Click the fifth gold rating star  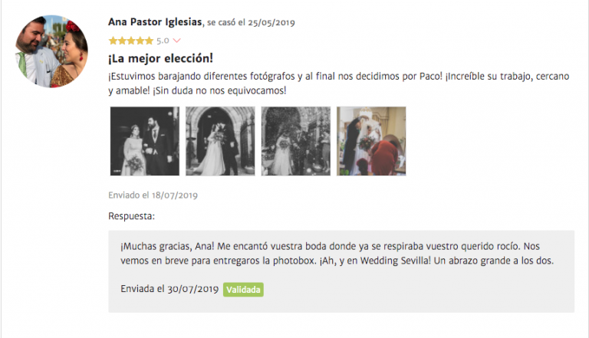tap(149, 41)
